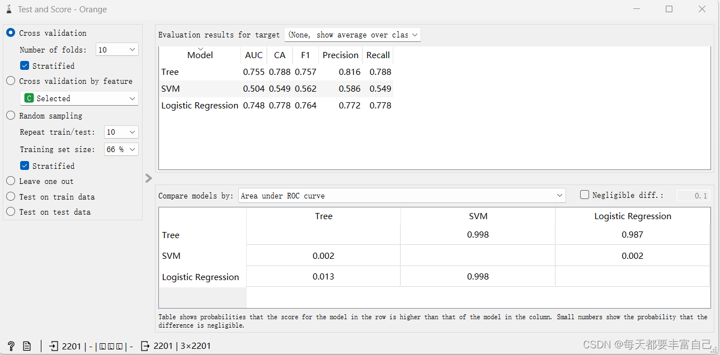720x355 pixels.
Task: Open Training set size dropdown
Action: pyautogui.click(x=121, y=149)
